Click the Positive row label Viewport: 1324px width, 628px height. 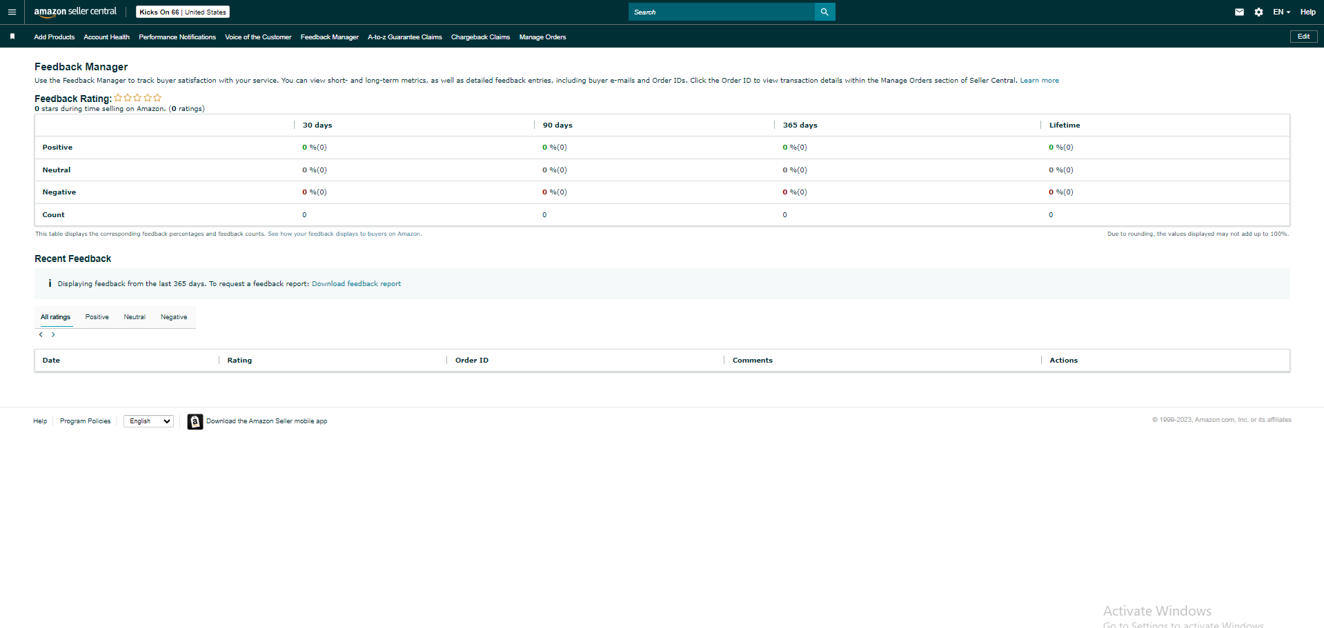[57, 148]
